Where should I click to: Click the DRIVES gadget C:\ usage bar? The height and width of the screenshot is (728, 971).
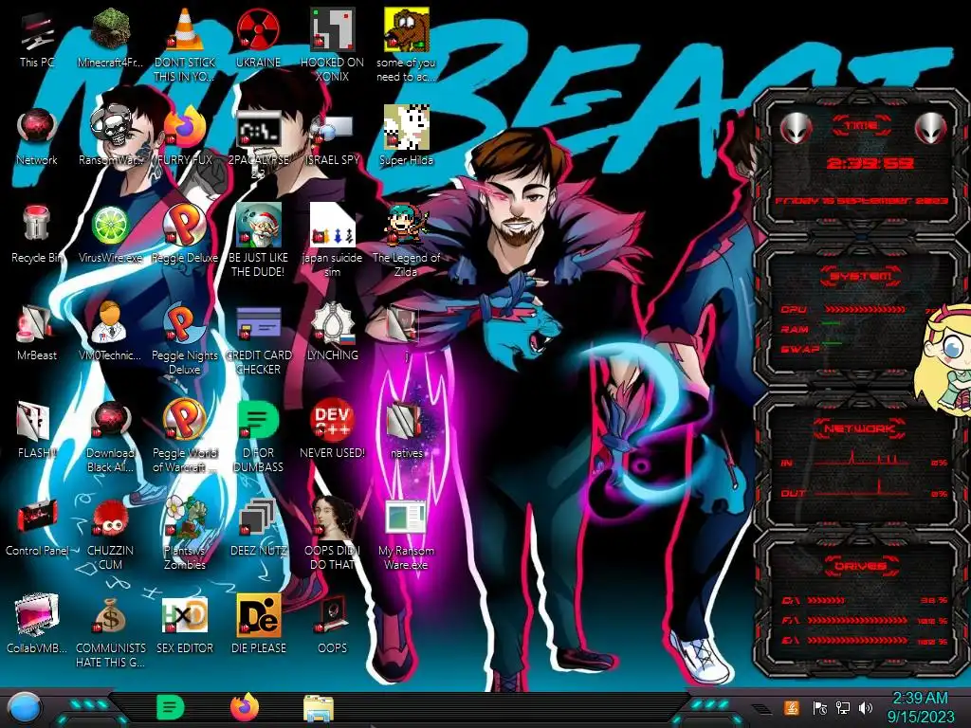point(826,600)
